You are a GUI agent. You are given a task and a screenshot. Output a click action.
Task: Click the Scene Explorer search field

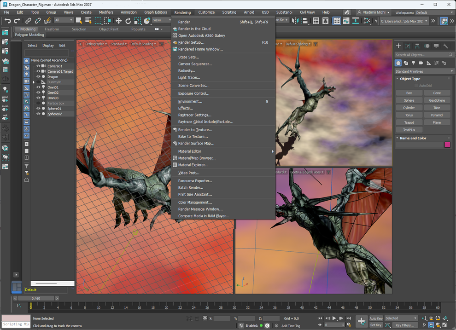click(x=47, y=53)
